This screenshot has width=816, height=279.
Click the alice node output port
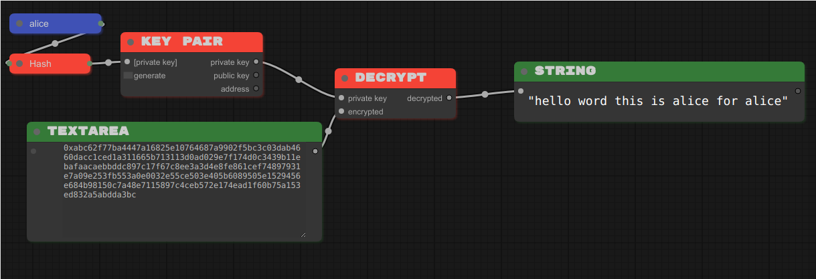click(x=101, y=24)
